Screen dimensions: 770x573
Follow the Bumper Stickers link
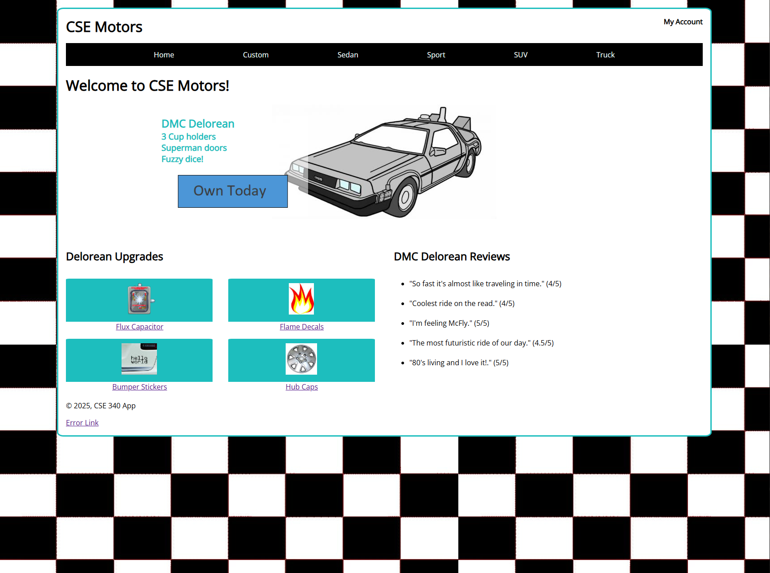click(139, 387)
